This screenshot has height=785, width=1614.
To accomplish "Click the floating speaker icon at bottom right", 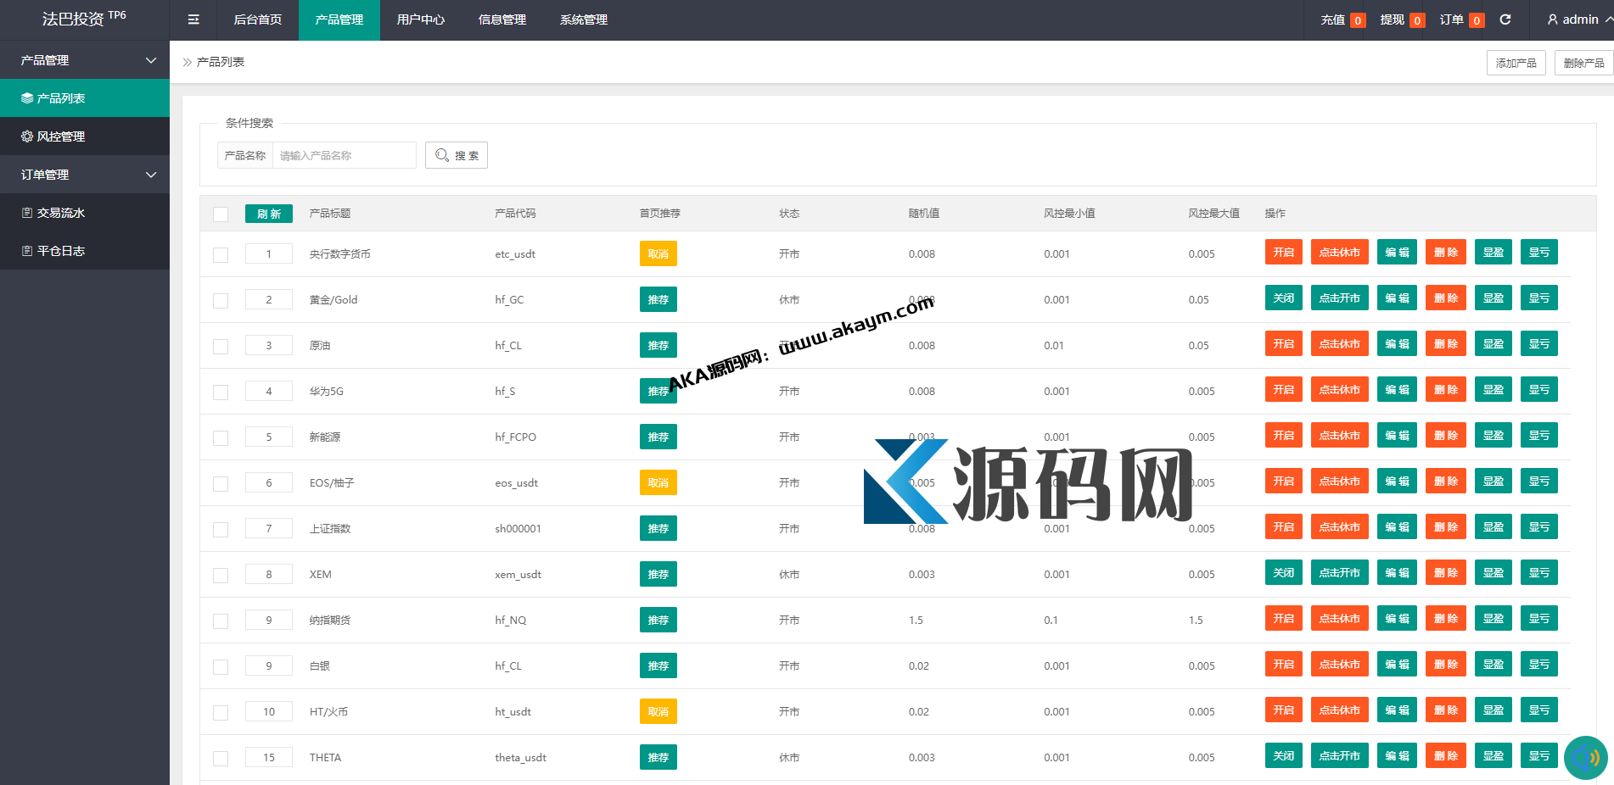I will coord(1585,757).
